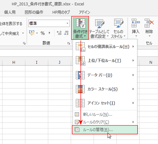
Task: Click the 挿入 cells icon
Action: coord(135,28)
